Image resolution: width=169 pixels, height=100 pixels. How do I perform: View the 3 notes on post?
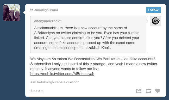pyautogui.click(x=36, y=91)
